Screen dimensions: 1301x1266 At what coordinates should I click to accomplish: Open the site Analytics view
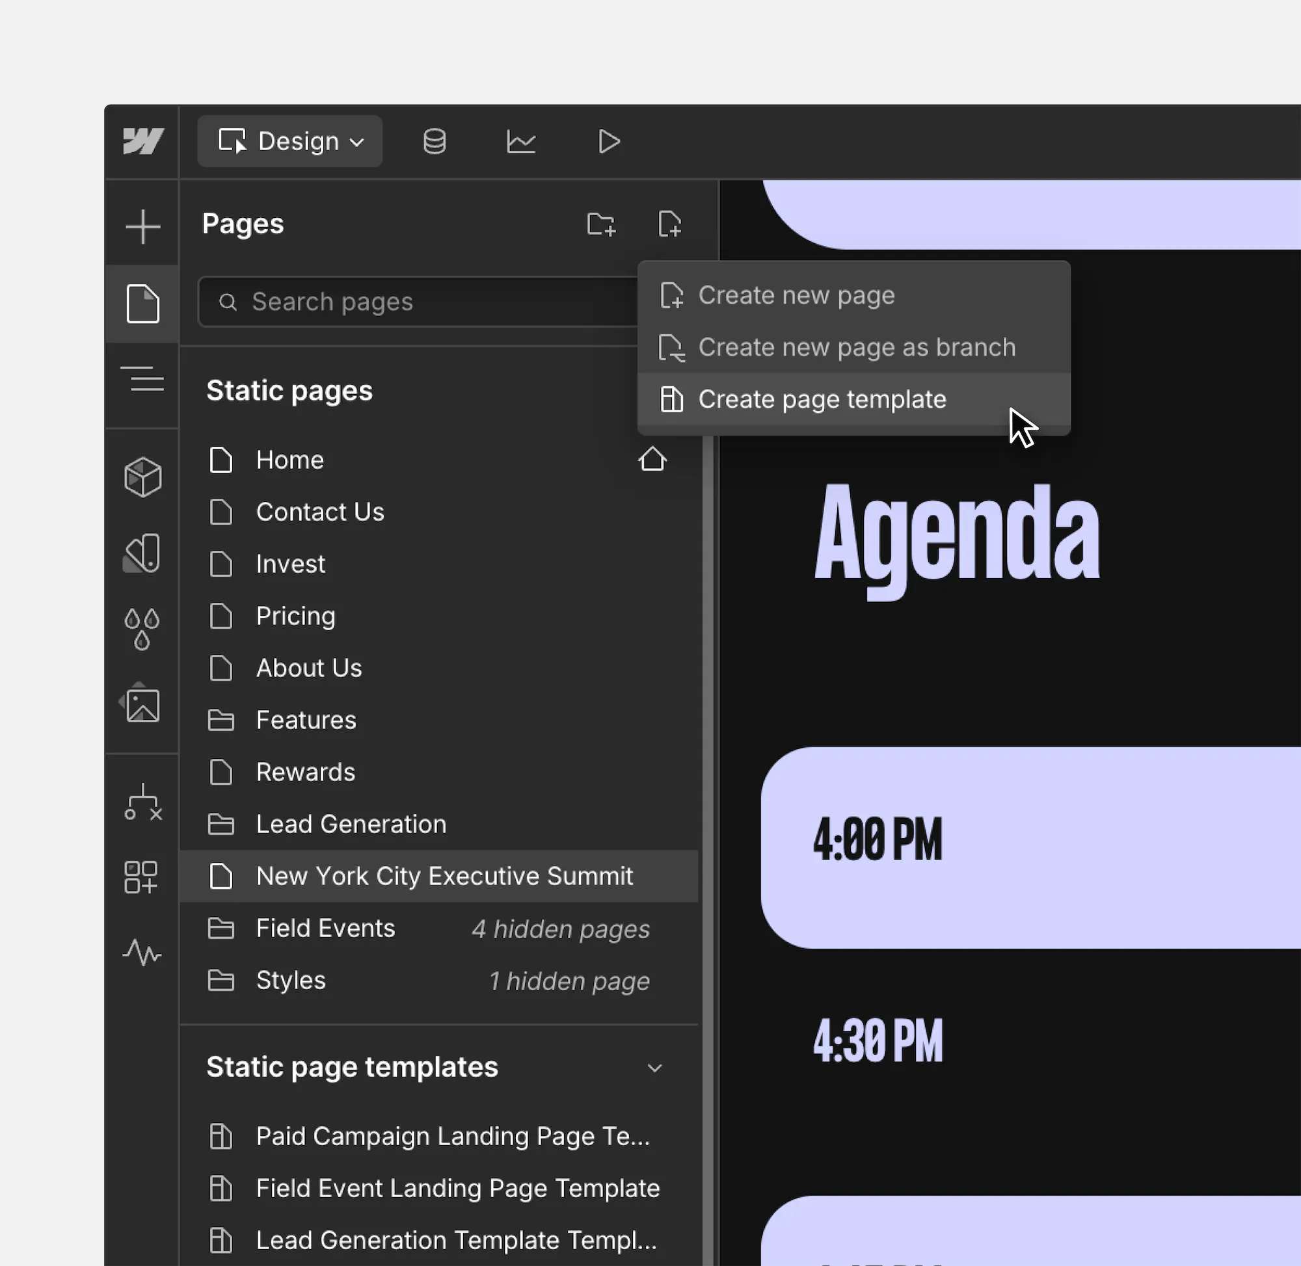point(522,141)
